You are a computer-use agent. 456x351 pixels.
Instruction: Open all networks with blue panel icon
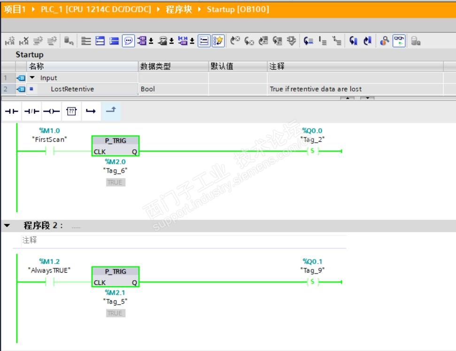coord(100,41)
